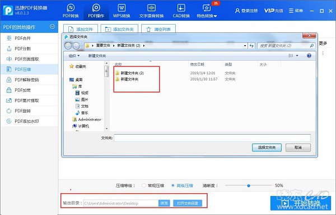Click dialog back navigation arrow
The width and height of the screenshot is (336, 215).
point(68,46)
